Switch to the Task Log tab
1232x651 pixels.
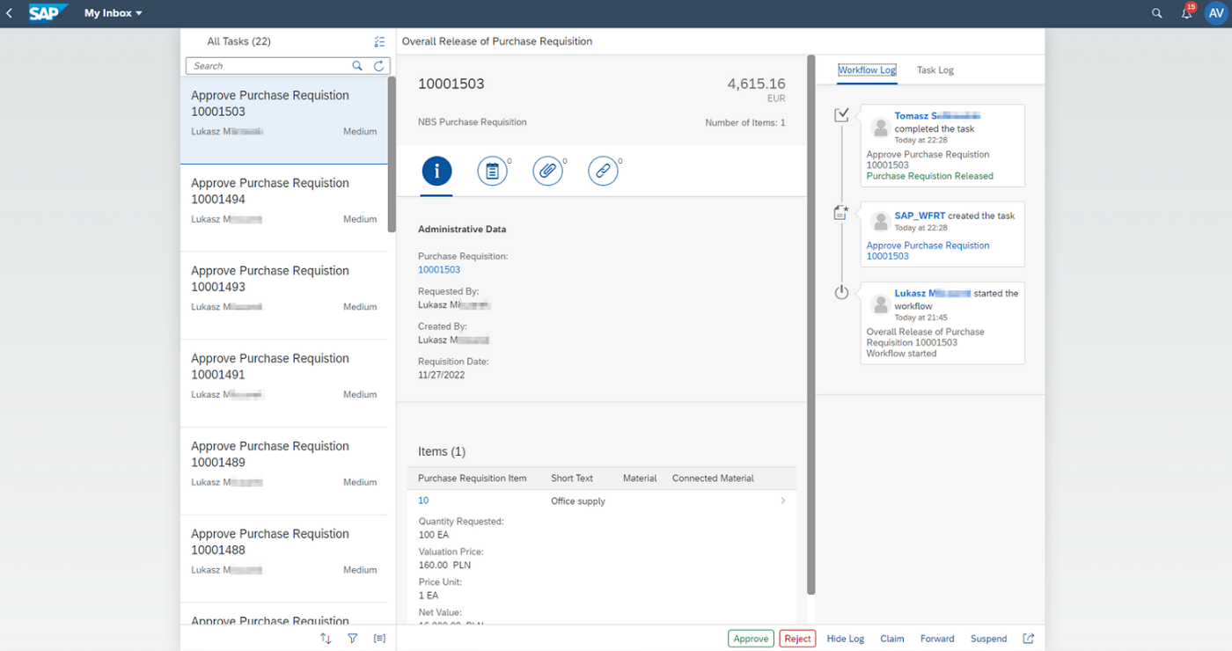[x=935, y=70]
